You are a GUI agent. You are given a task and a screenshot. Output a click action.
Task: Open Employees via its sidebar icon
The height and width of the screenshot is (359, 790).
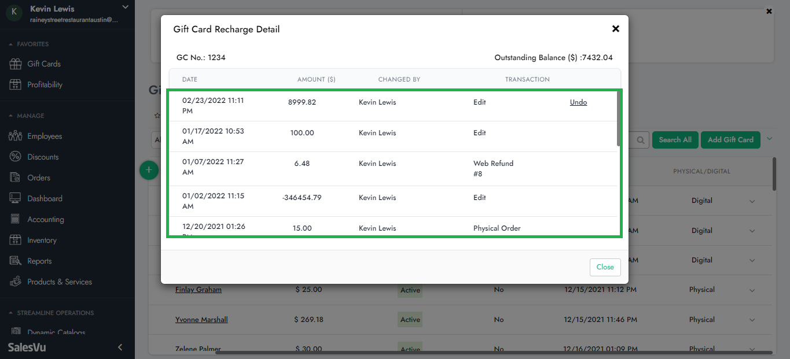pos(16,136)
